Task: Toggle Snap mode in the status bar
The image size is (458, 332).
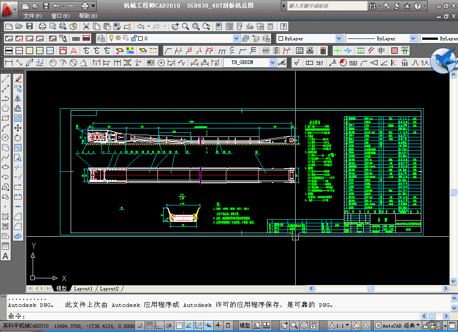Action: (140, 325)
